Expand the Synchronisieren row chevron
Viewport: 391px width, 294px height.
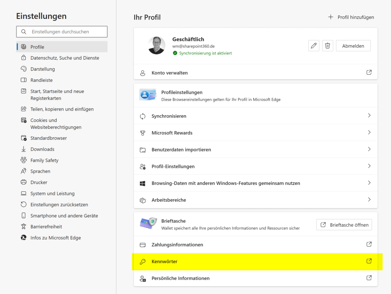click(x=369, y=116)
